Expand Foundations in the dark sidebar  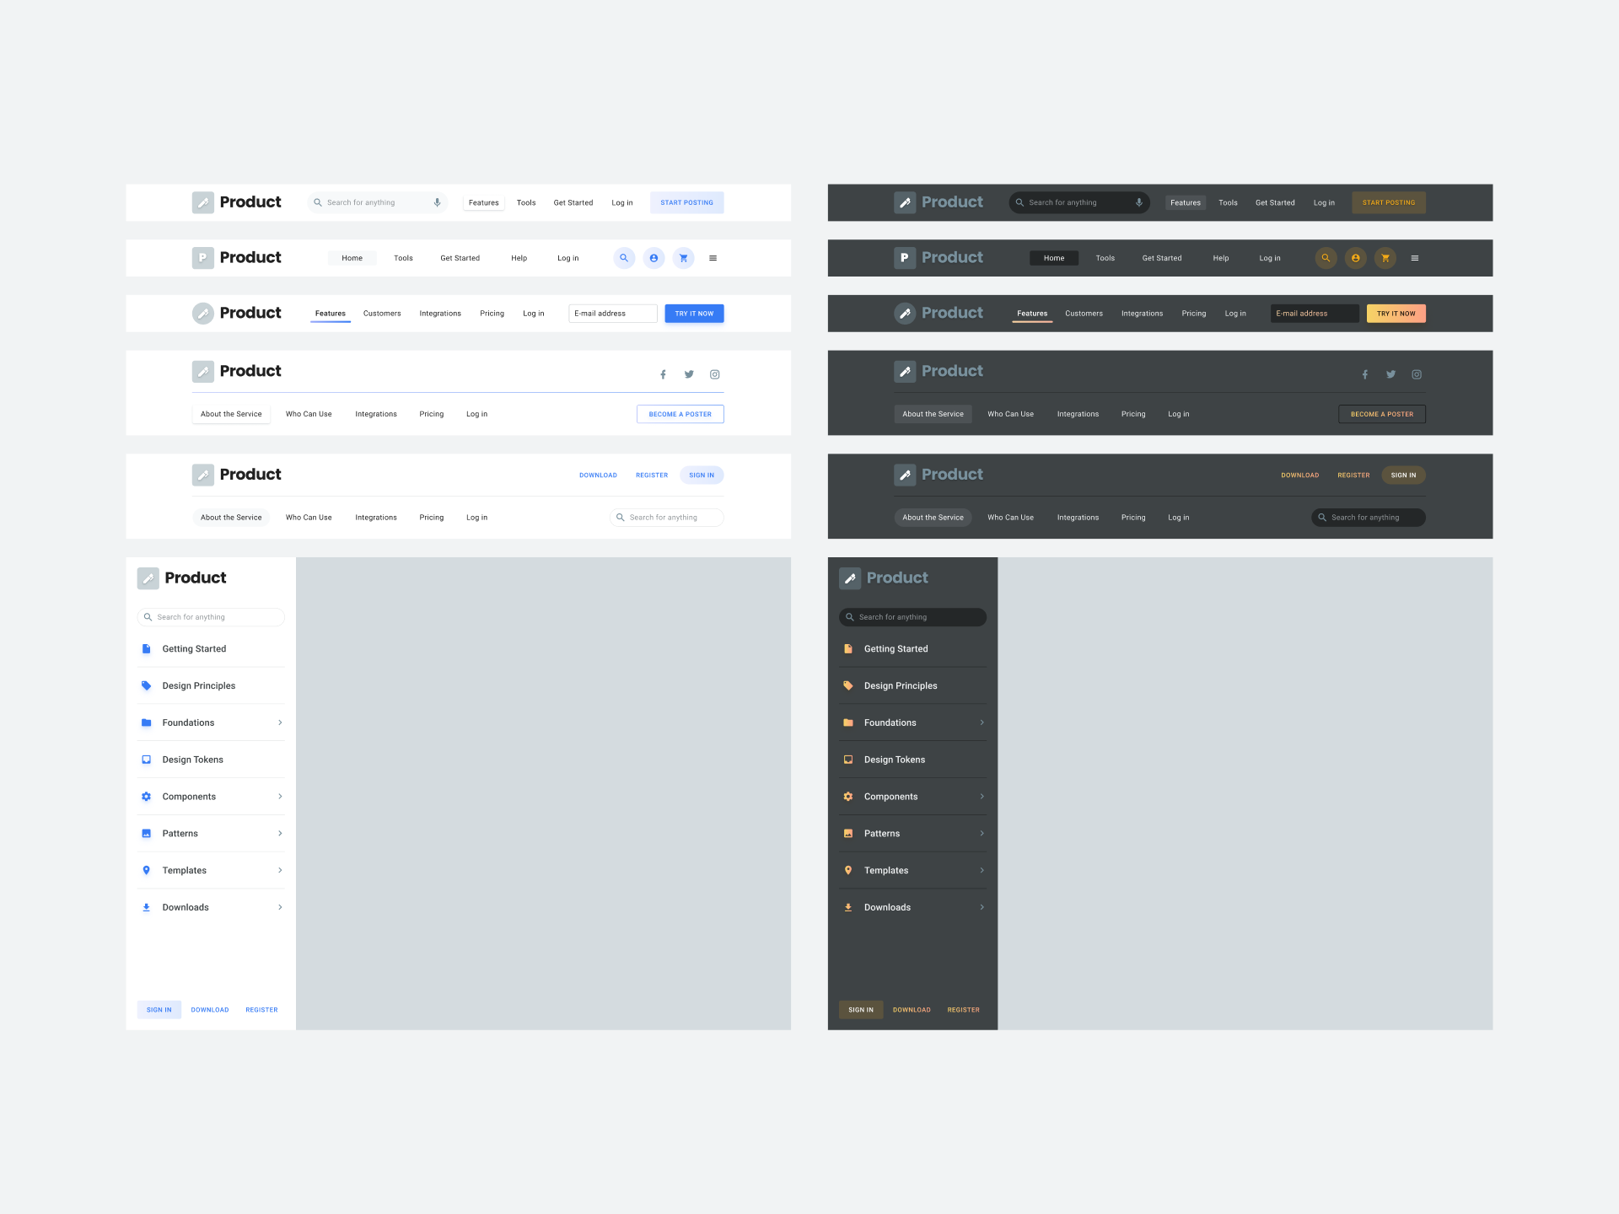tap(982, 722)
